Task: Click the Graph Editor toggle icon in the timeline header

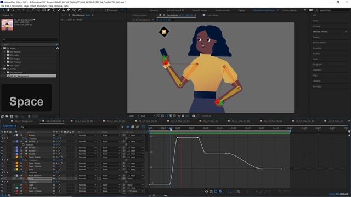Action: coord(144,126)
